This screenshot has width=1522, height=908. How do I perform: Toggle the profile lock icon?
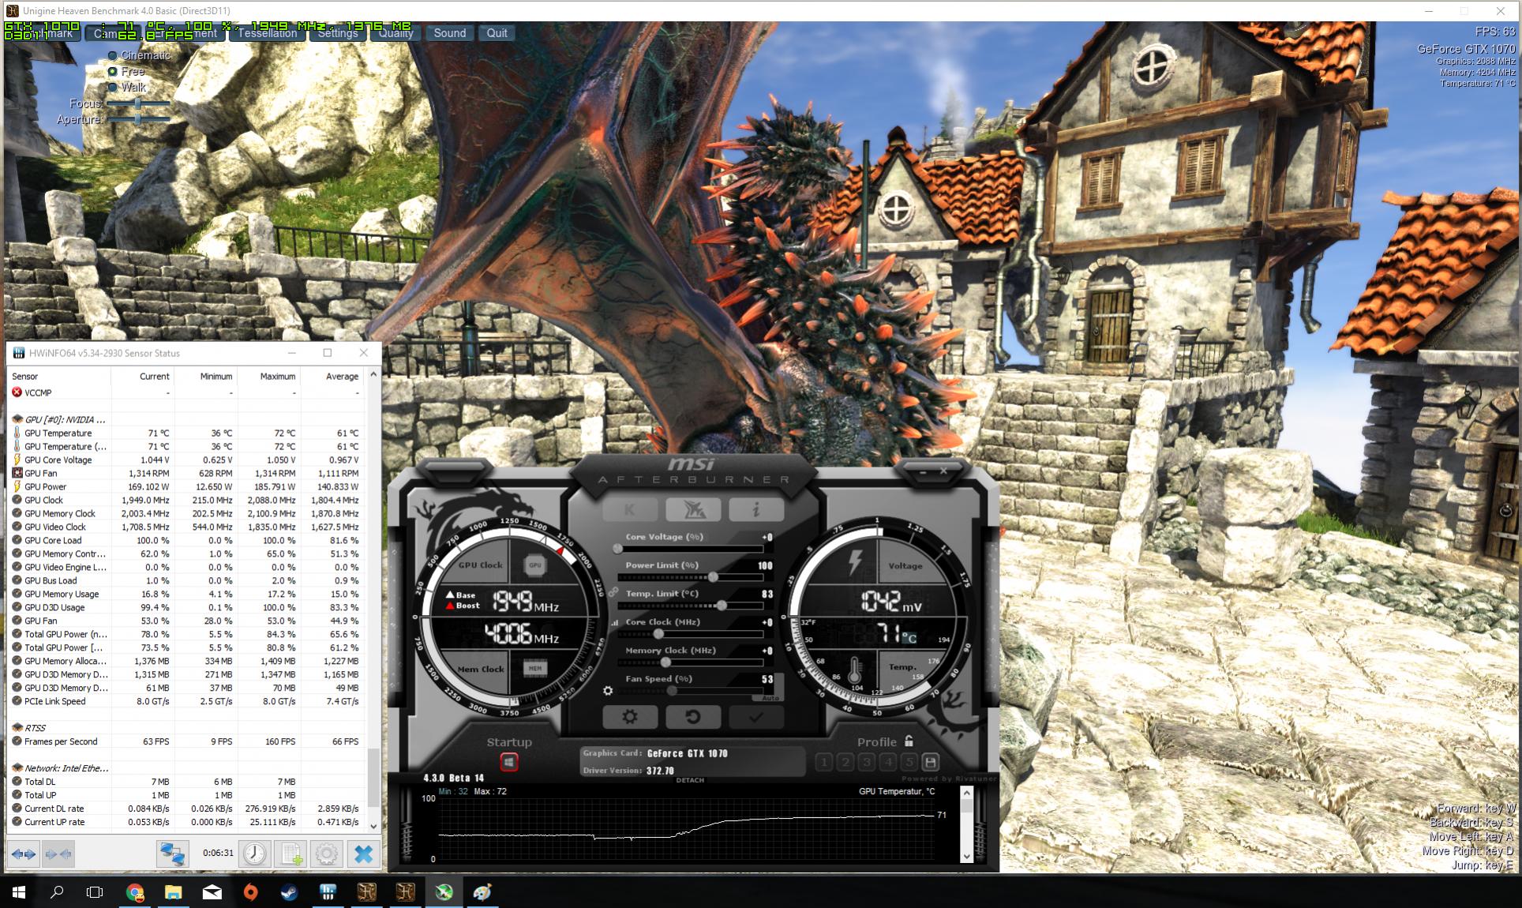909,741
